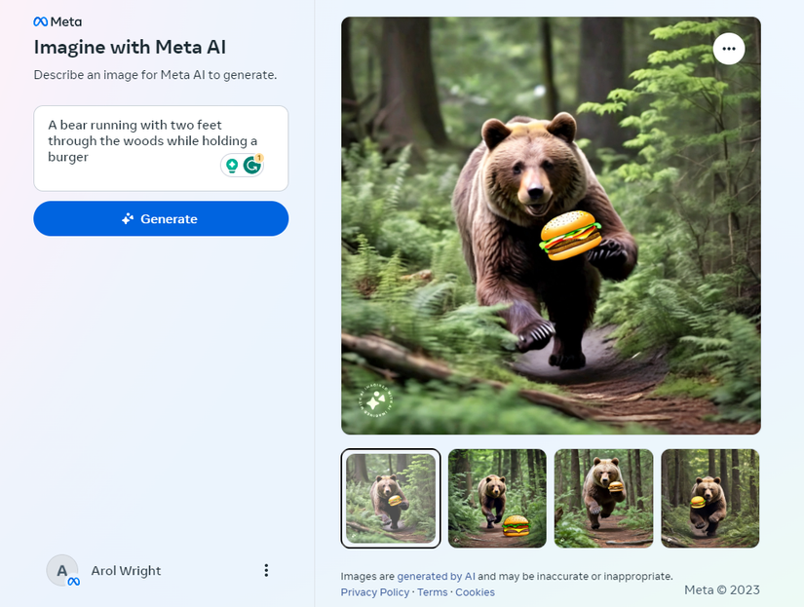Select the fourth bear image thumbnail
This screenshot has height=607, width=804.
[709, 497]
